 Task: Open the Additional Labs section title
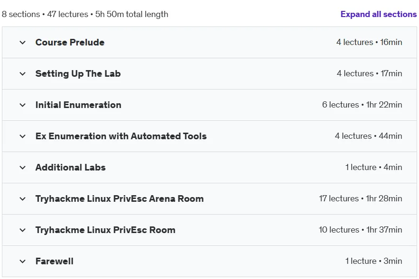(x=71, y=167)
